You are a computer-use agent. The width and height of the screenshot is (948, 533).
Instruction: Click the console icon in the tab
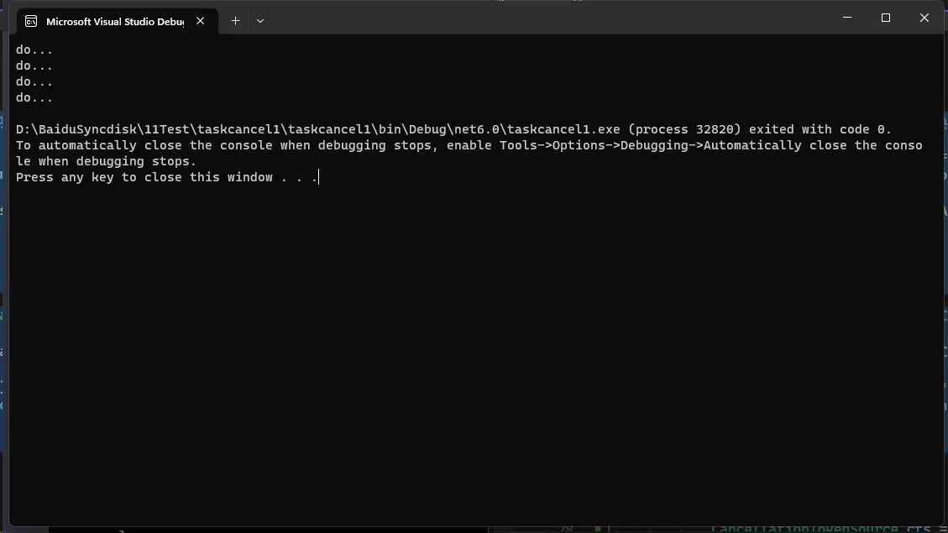coord(31,22)
